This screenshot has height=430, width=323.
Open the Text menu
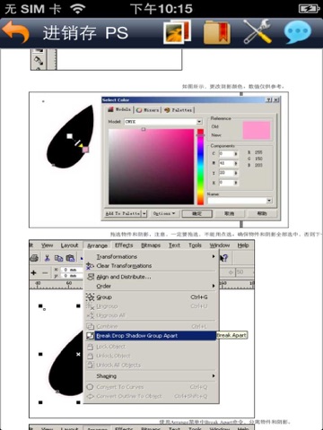pos(174,245)
